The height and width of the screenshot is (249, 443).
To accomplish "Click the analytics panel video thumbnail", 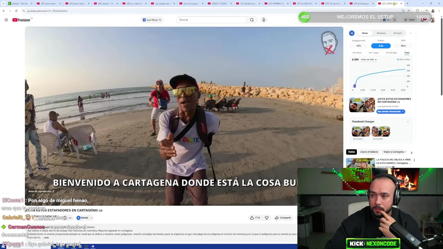I will [362, 105].
